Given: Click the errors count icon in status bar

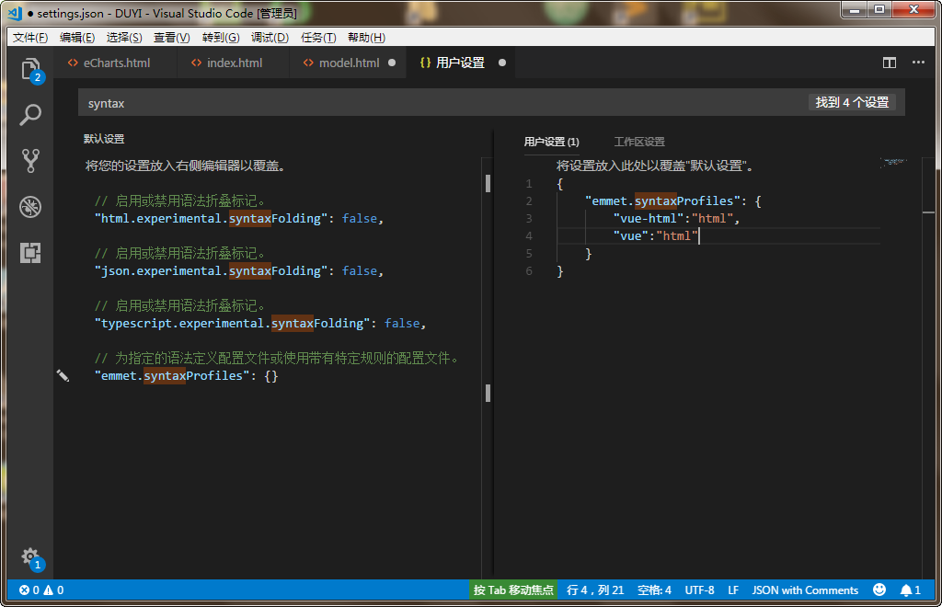Looking at the screenshot, I should pos(24,590).
